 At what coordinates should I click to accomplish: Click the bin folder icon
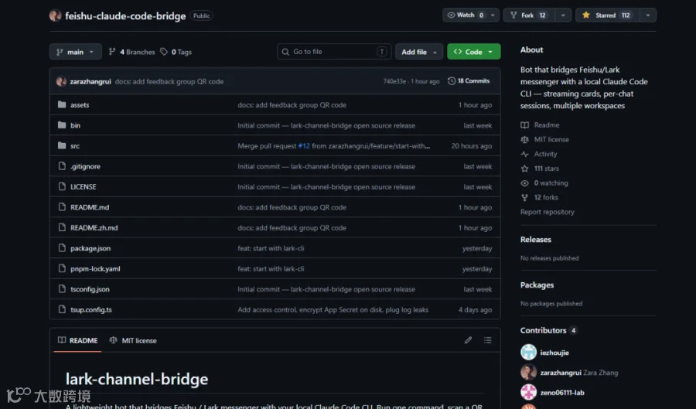point(62,125)
